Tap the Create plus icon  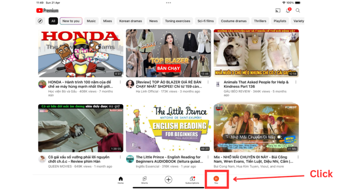coord(168,179)
